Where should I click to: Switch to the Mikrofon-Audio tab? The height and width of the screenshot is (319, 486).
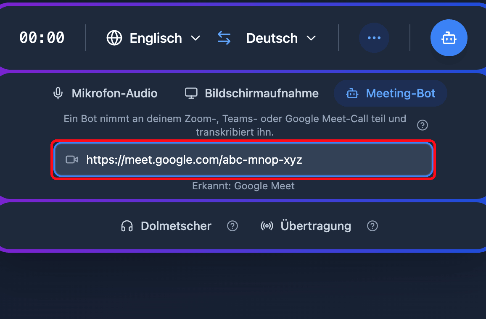(x=106, y=93)
